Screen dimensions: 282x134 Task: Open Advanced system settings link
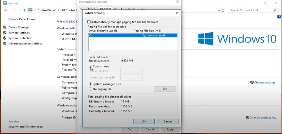tap(25, 44)
